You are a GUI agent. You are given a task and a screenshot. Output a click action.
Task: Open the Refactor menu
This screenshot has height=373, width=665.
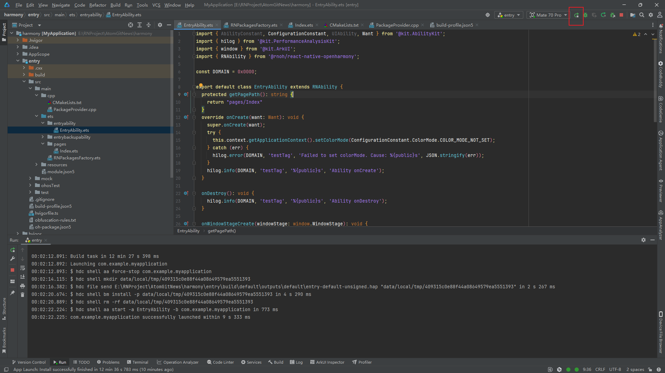pos(98,5)
